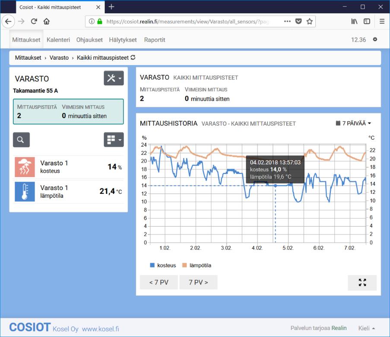Select the Varasto 1 kosteus row
Viewport: 390px width, 337px height.
pyautogui.click(x=68, y=167)
